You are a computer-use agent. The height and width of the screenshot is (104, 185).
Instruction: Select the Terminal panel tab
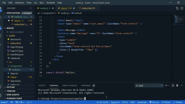pyautogui.click(x=54, y=86)
